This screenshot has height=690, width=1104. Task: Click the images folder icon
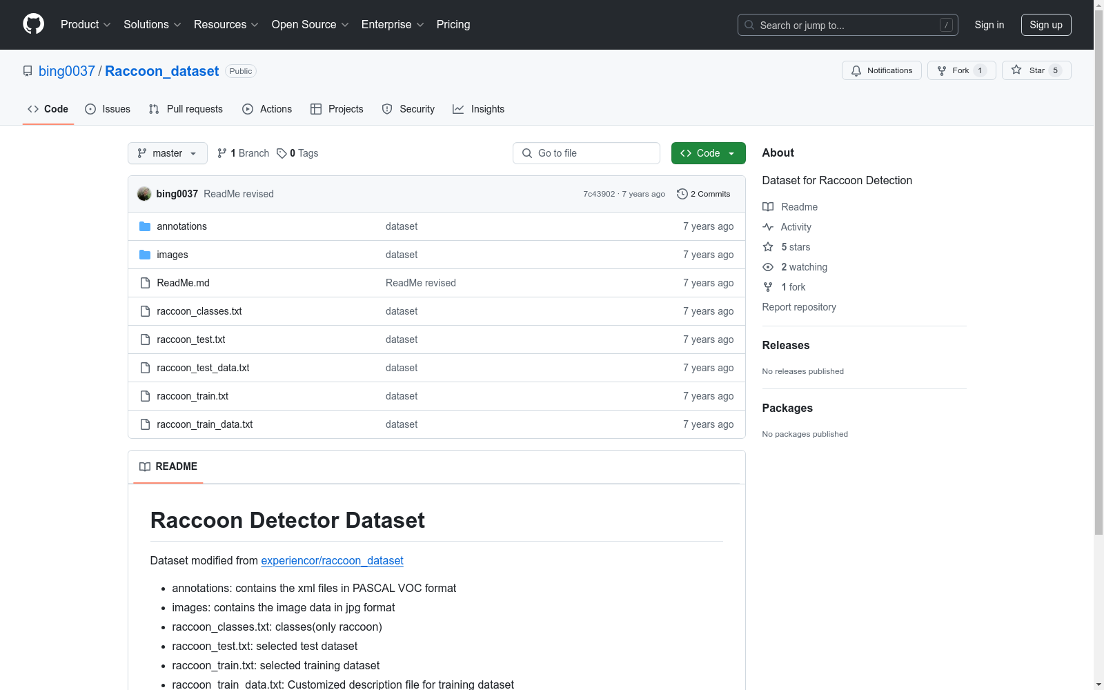point(145,255)
